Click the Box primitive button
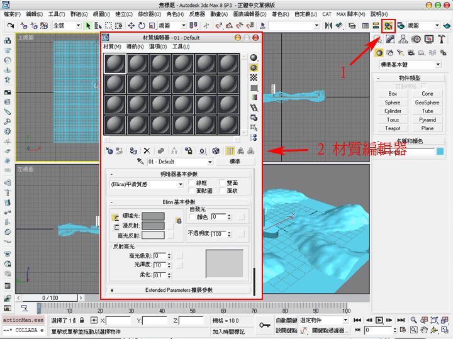The image size is (453, 339). [x=393, y=94]
